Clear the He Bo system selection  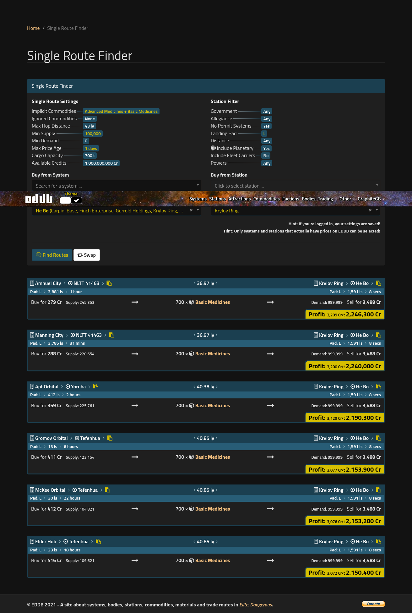click(x=191, y=210)
